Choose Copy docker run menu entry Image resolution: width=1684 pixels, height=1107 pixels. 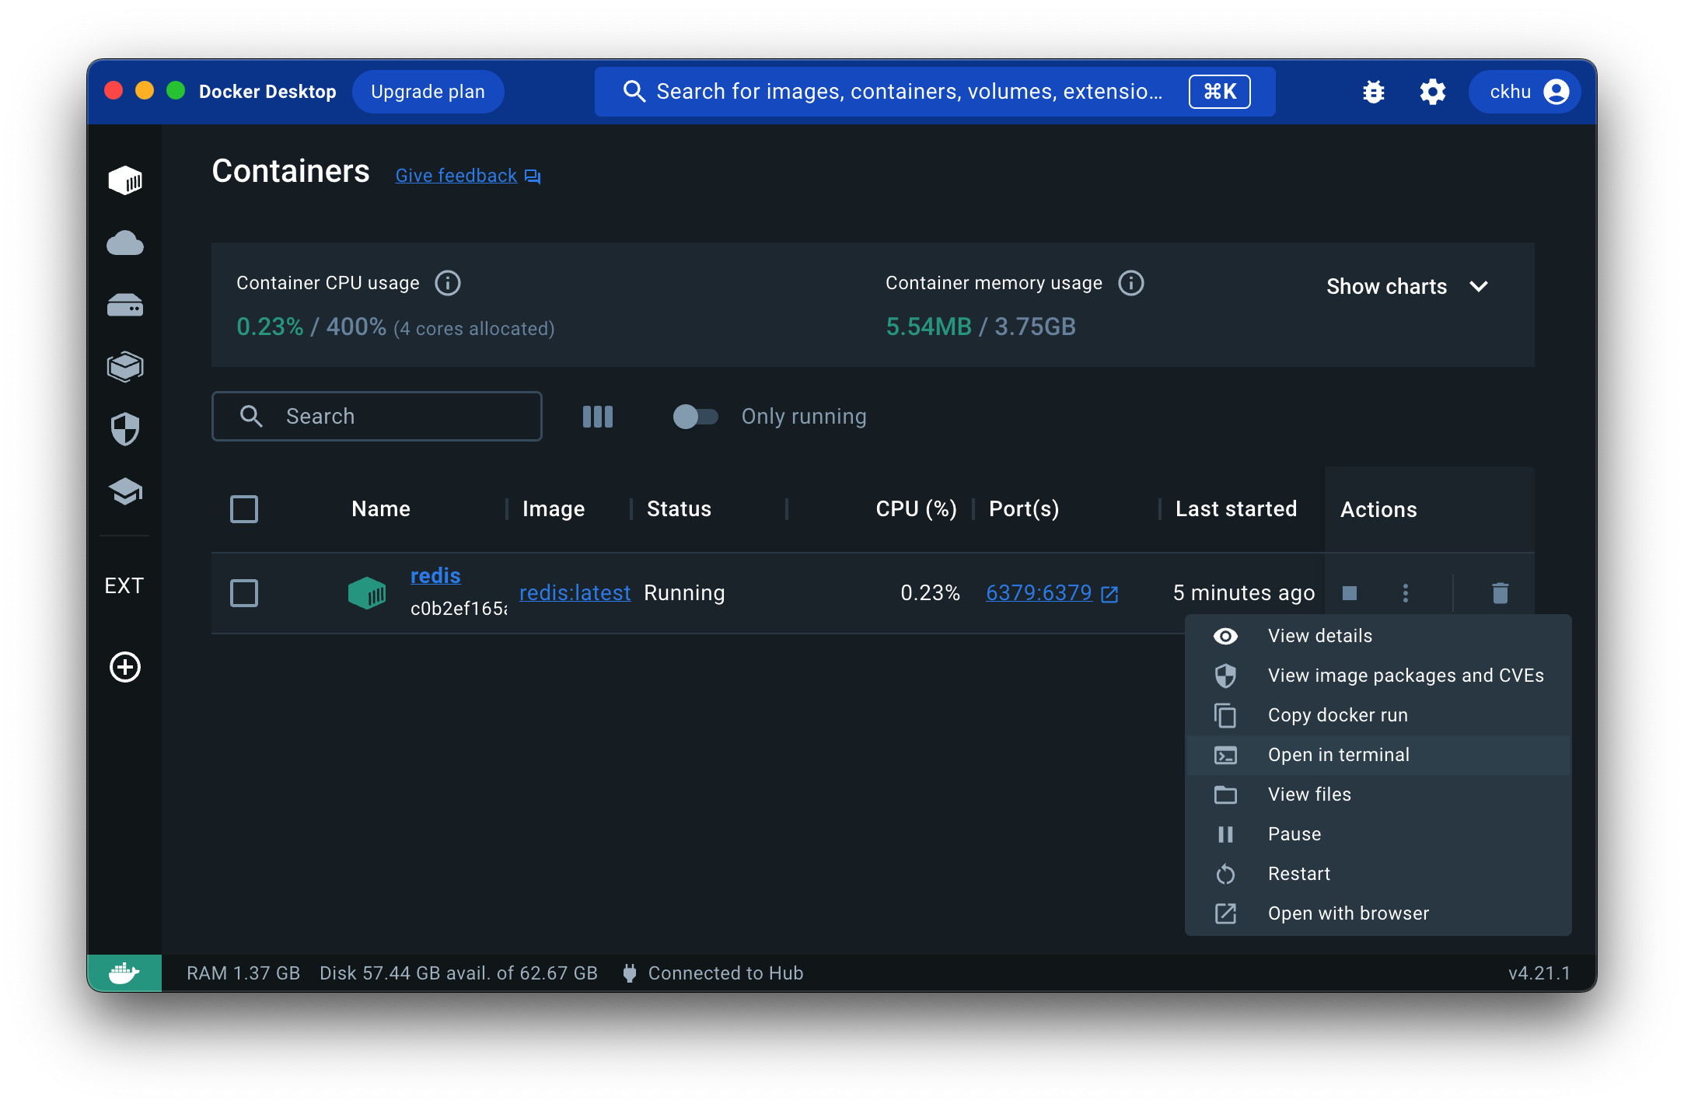point(1378,715)
